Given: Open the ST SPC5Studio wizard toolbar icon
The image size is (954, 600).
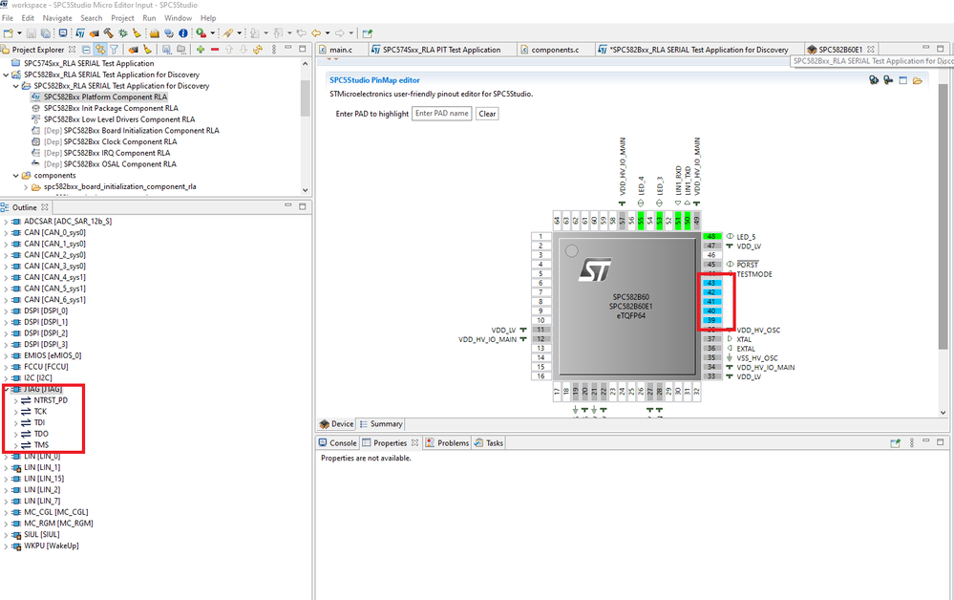Looking at the screenshot, I should (x=79, y=32).
